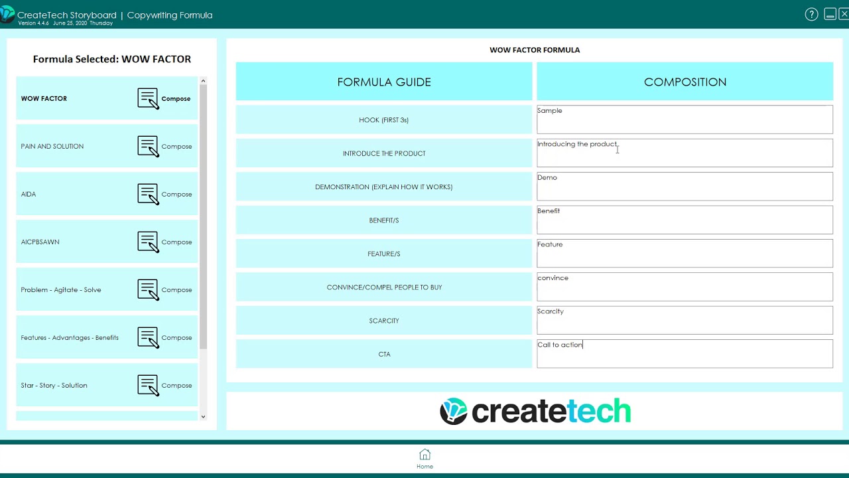Click the Home icon in bottom bar
Image resolution: width=849 pixels, height=478 pixels.
tap(424, 454)
